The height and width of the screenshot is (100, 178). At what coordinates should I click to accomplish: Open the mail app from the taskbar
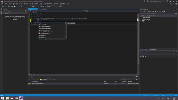coord(12,98)
